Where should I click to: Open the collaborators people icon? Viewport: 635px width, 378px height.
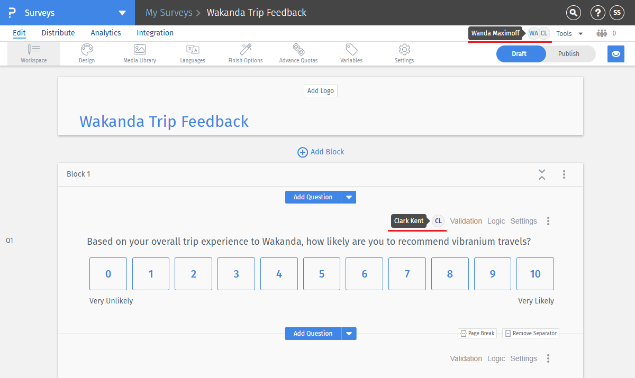pyautogui.click(x=602, y=33)
